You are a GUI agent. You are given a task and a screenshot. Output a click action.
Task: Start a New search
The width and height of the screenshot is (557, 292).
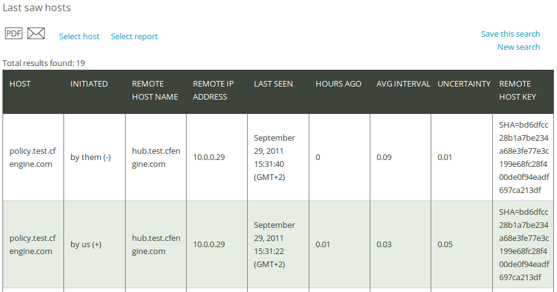coord(518,47)
